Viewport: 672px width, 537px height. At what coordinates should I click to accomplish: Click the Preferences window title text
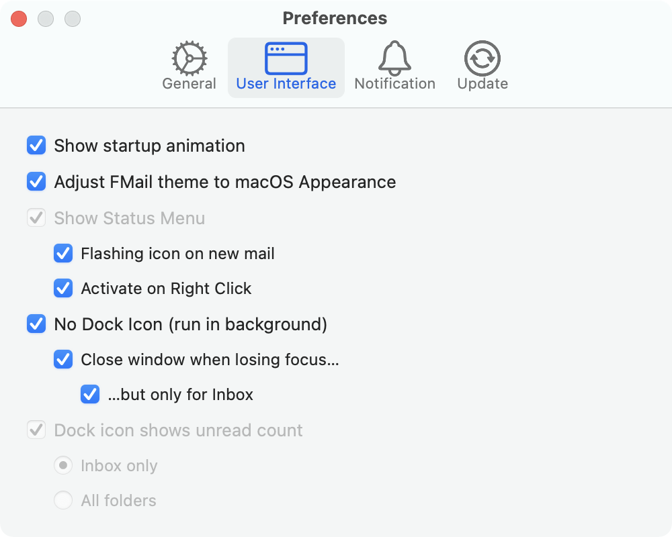click(x=335, y=18)
